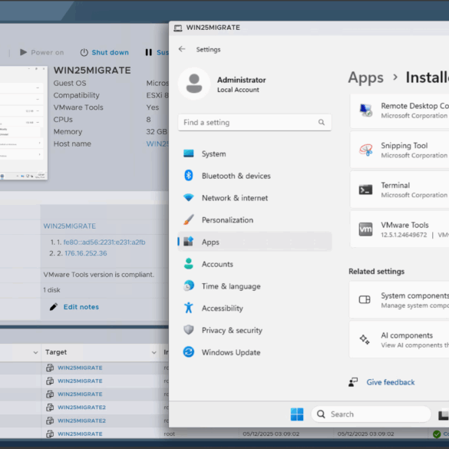449x449 pixels.
Task: Open Time & language settings
Action: 255,286
